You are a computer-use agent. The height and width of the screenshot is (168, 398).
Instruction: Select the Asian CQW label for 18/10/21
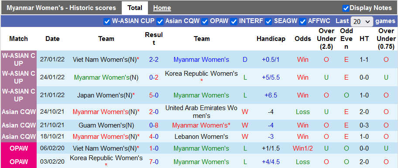18,137
